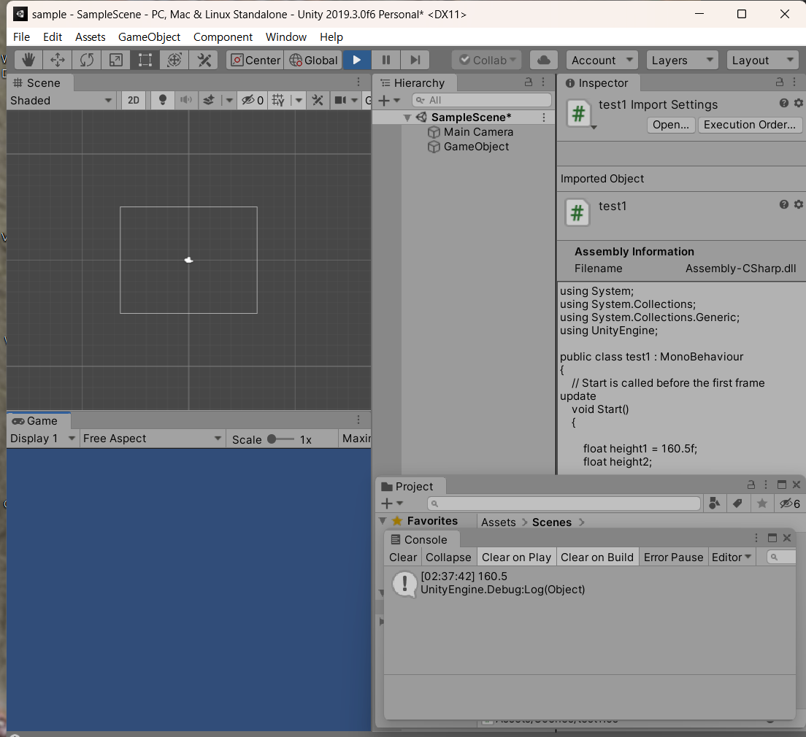Collapse the SampleScene tree node
Screen dimensions: 806x737
coord(407,117)
